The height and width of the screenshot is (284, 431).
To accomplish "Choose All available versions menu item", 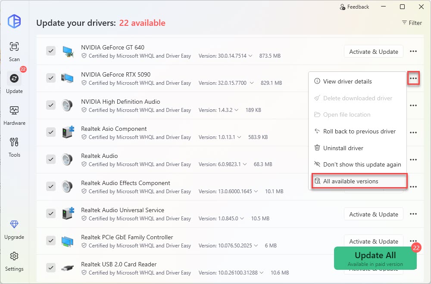I will 359,181.
